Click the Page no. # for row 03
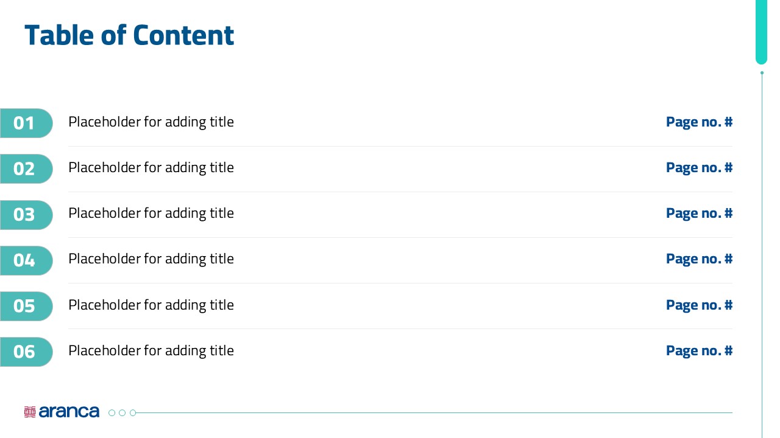 pyautogui.click(x=699, y=213)
